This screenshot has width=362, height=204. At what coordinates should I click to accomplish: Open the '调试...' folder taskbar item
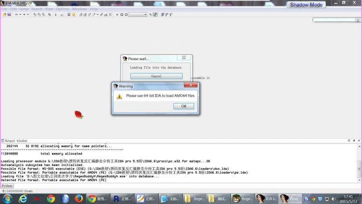click(x=218, y=199)
